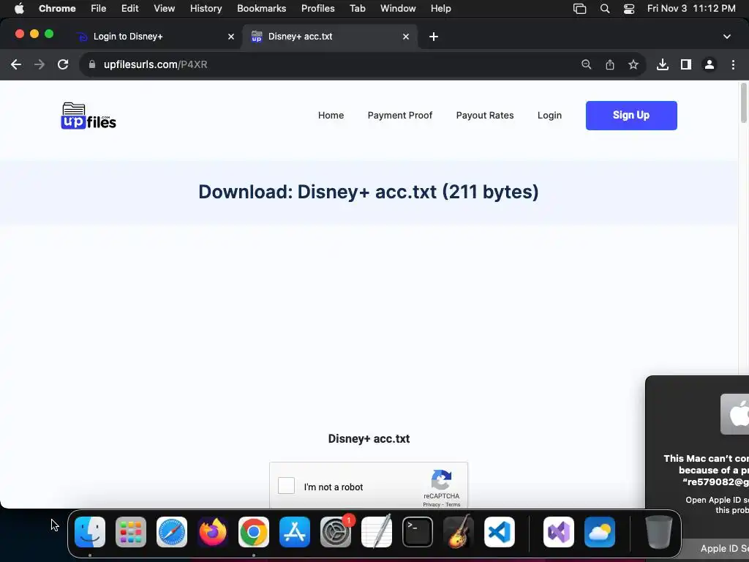
Task: Toggle the Chrome side panel
Action: (686, 64)
